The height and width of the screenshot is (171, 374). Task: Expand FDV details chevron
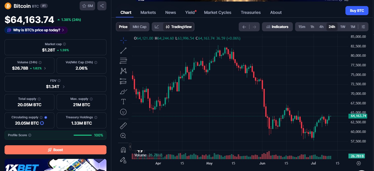pyautogui.click(x=64, y=87)
